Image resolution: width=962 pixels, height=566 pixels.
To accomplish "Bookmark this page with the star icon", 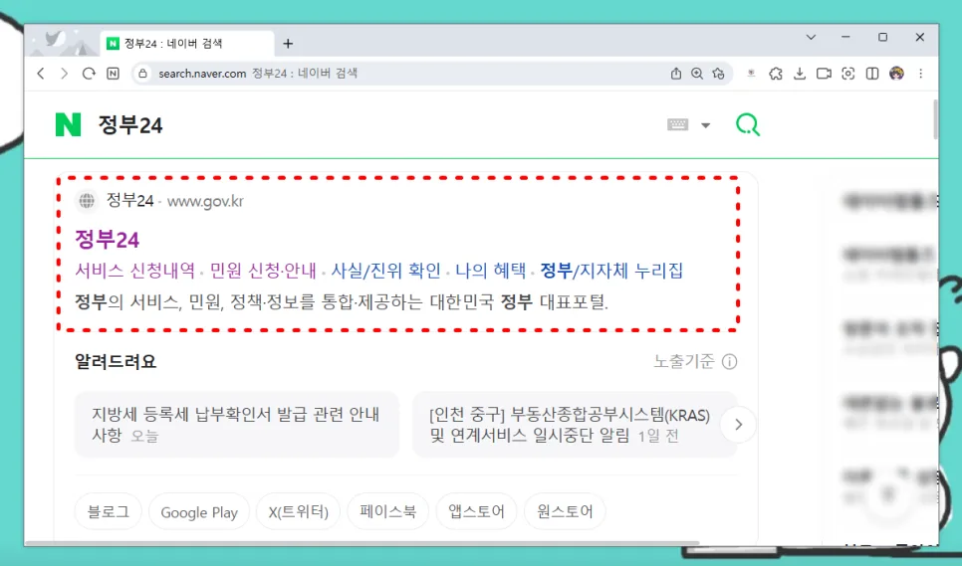I will point(718,74).
